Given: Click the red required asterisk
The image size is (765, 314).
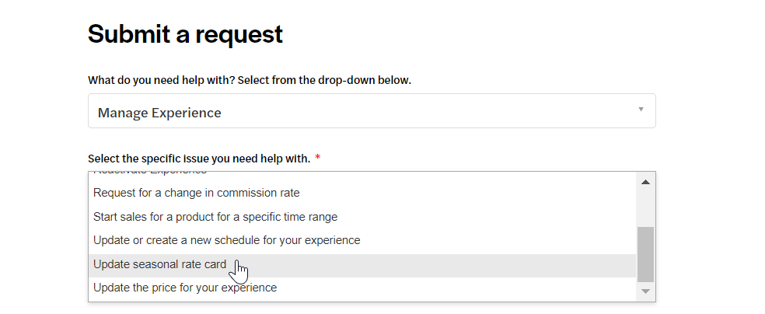Looking at the screenshot, I should point(318,158).
